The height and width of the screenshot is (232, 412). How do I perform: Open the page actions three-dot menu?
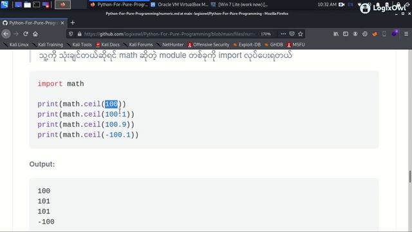(x=283, y=34)
